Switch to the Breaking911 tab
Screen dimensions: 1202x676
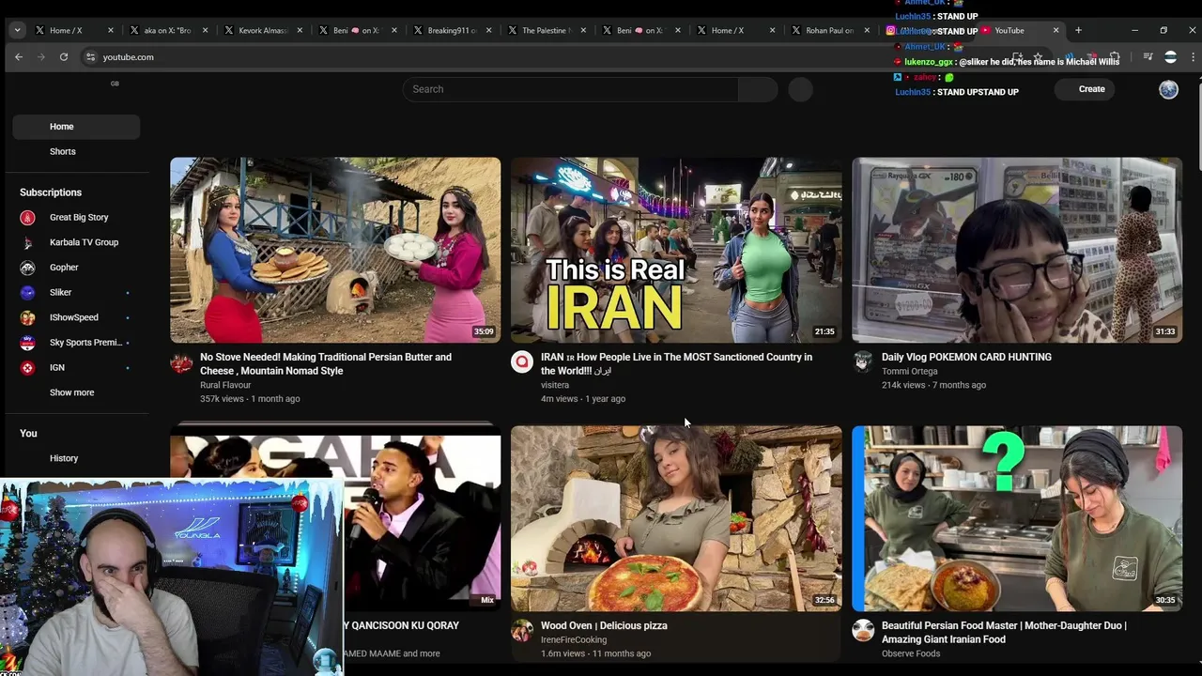451,30
